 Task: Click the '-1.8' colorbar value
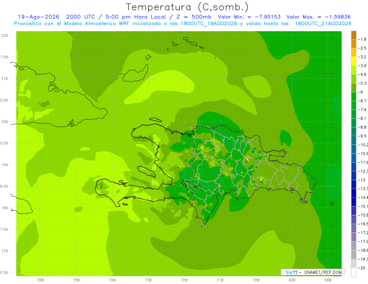[x=362, y=39]
